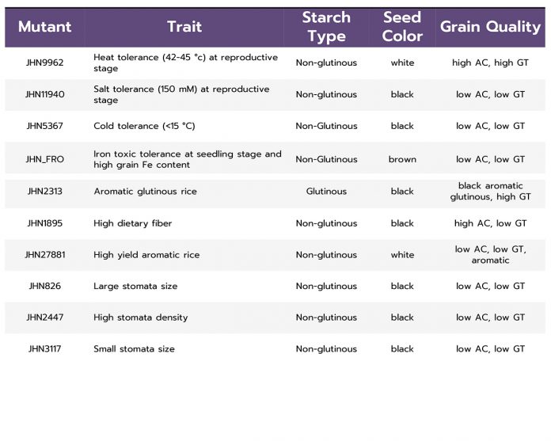The image size is (551, 441).
Task: Select the Large stomata size trait
Action: coord(135,287)
